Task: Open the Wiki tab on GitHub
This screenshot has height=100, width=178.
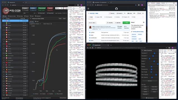Action: [133, 17]
